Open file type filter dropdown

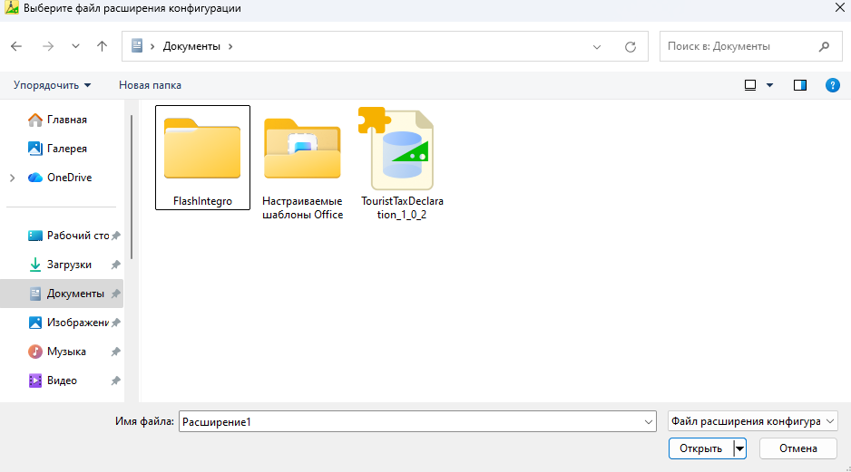click(x=753, y=421)
